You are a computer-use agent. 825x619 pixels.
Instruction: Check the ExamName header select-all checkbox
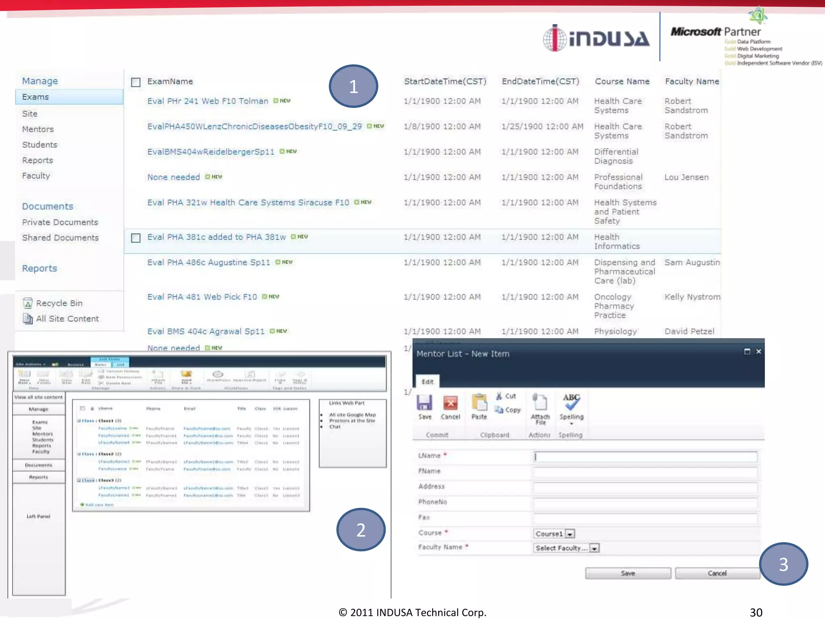click(136, 82)
